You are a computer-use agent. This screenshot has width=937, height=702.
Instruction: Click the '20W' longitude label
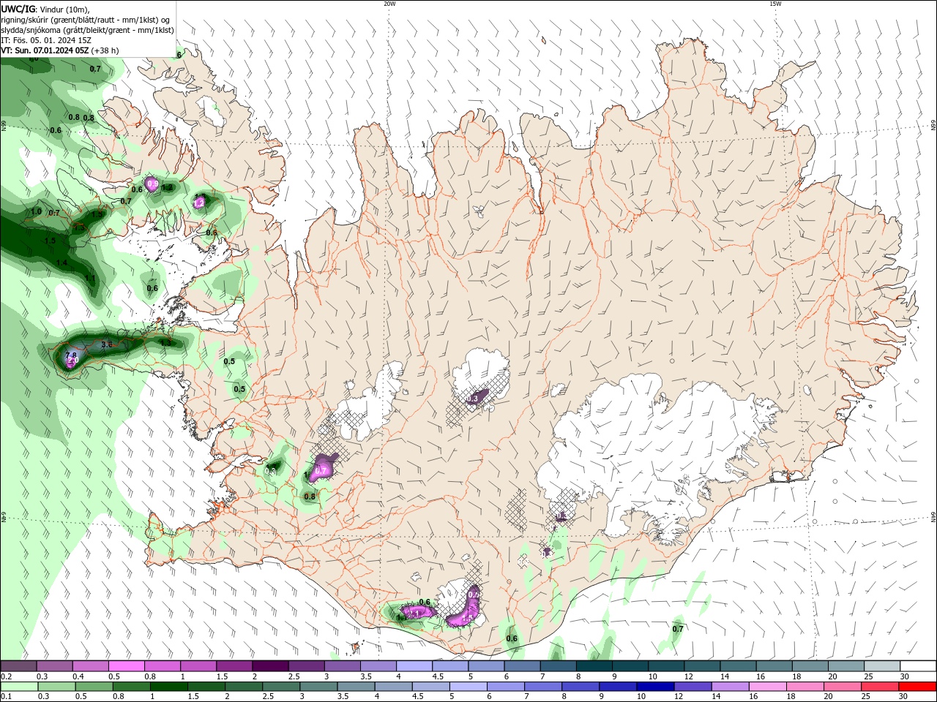click(x=389, y=4)
